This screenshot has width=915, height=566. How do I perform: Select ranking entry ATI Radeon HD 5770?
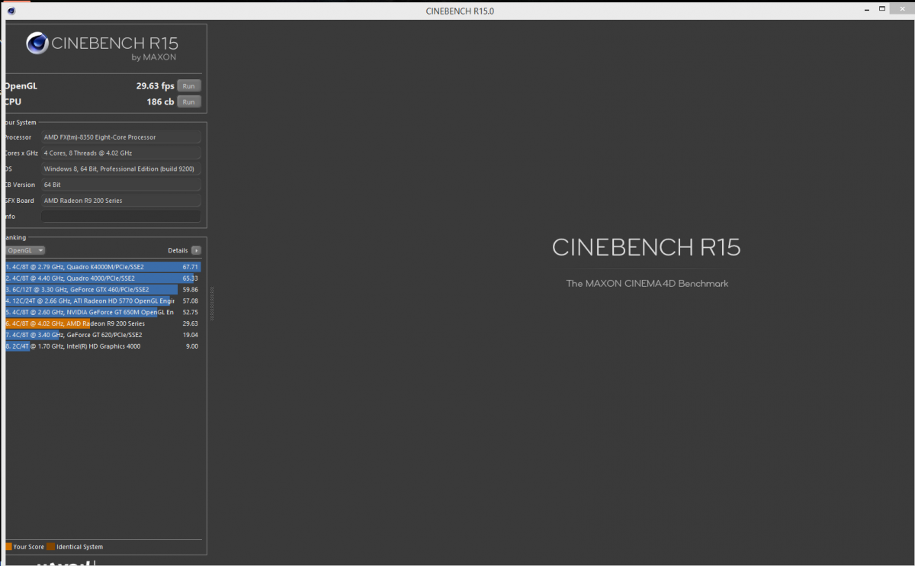click(102, 301)
